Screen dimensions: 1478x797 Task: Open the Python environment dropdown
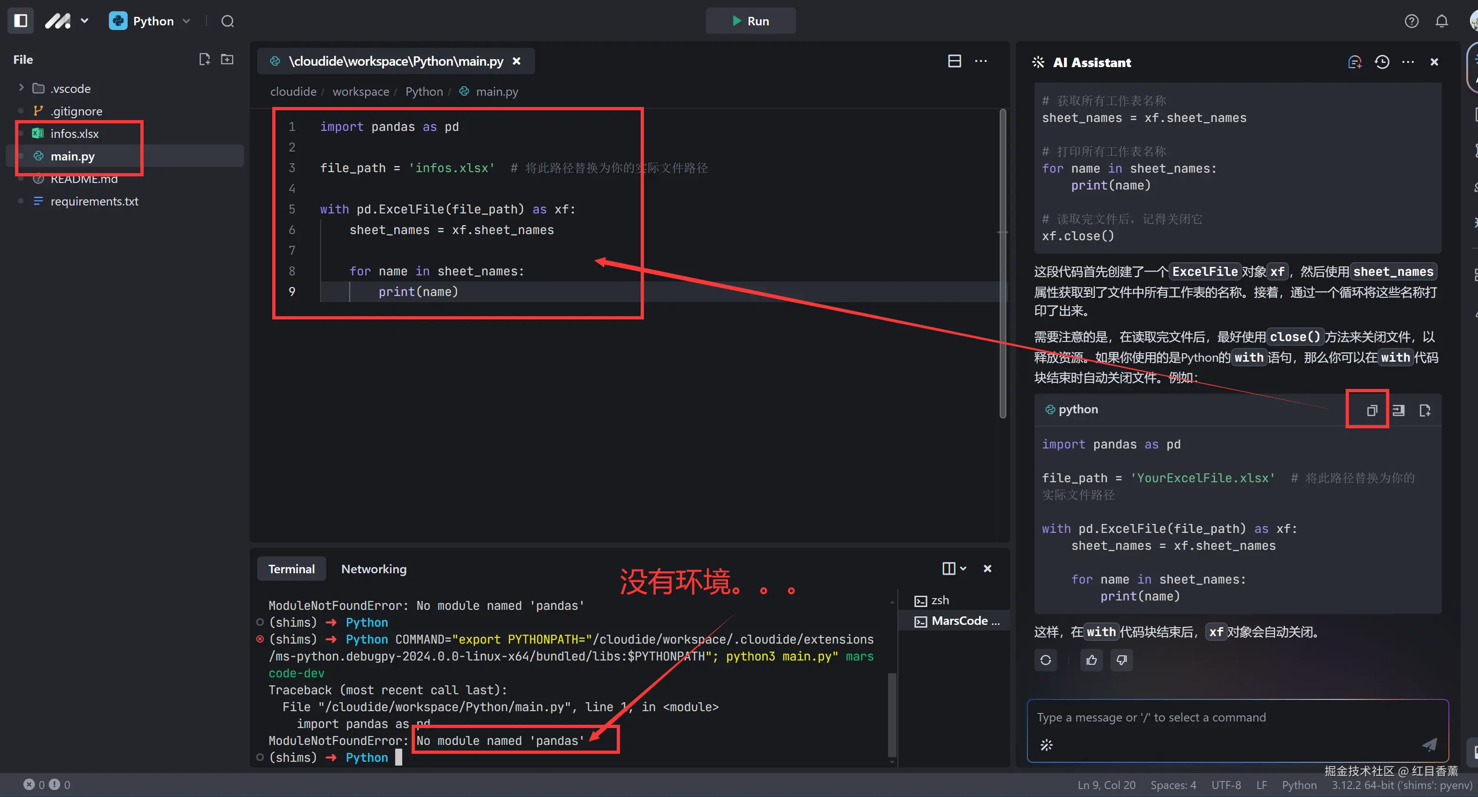point(150,21)
